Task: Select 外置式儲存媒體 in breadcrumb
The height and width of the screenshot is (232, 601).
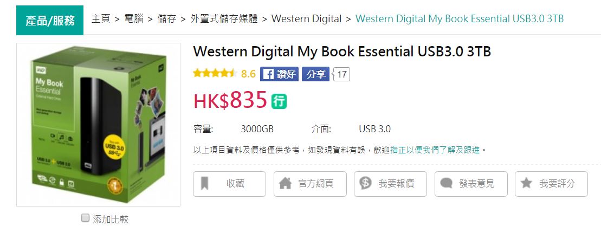Action: tap(224, 19)
